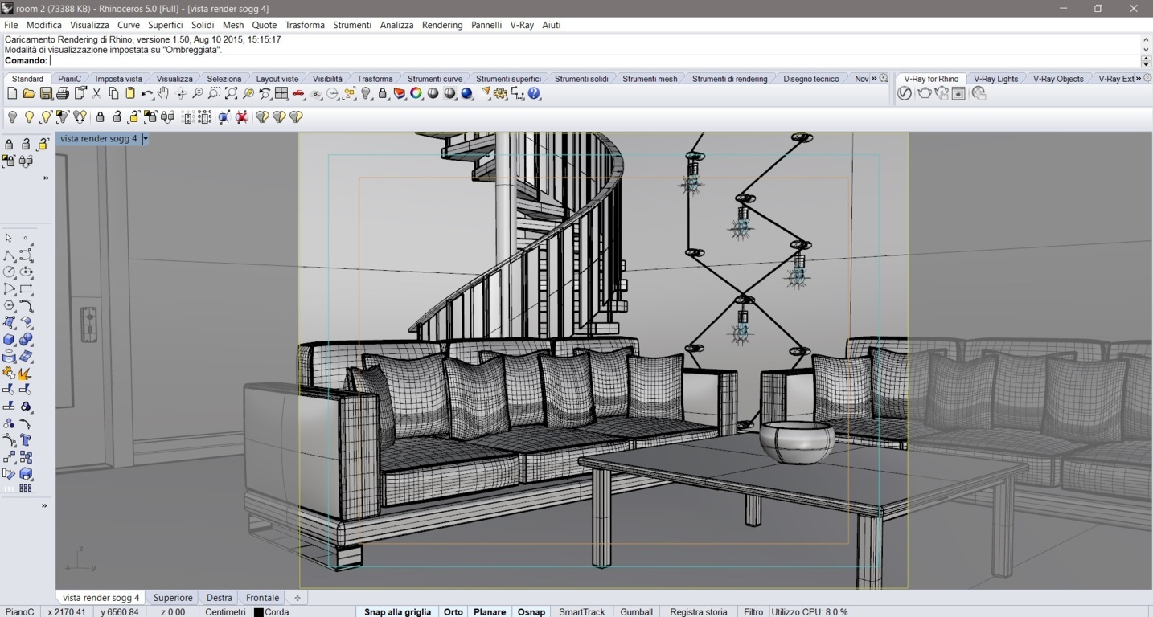This screenshot has height=617, width=1153.
Task: Enable Snap alla griglia
Action: coord(396,611)
